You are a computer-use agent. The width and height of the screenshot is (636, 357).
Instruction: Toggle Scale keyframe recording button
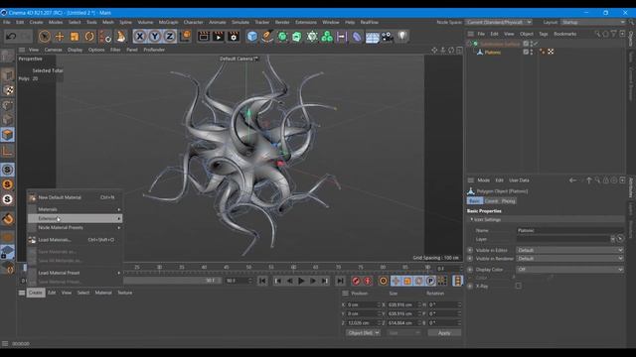point(407,281)
